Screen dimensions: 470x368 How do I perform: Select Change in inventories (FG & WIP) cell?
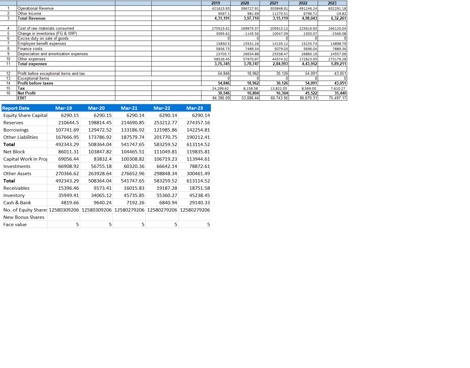coord(47,33)
